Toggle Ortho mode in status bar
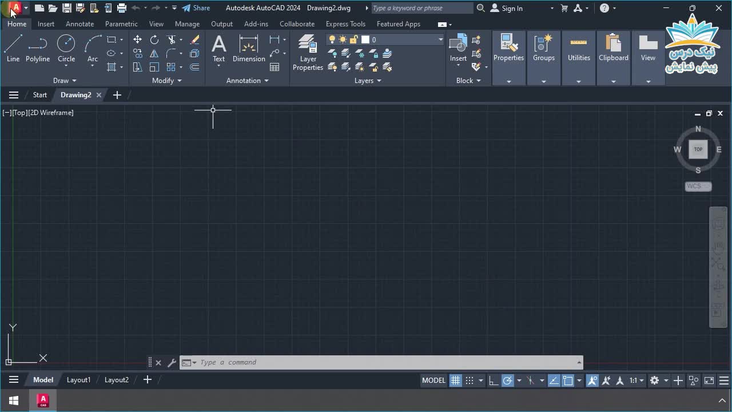 493,381
